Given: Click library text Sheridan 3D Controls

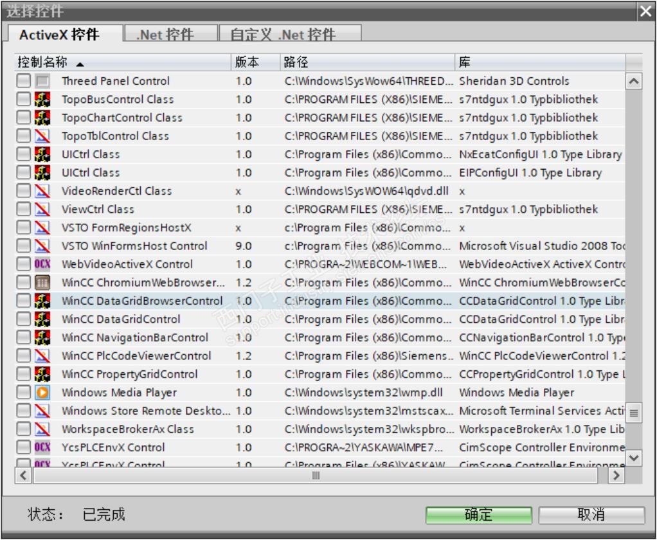Looking at the screenshot, I should point(514,81).
